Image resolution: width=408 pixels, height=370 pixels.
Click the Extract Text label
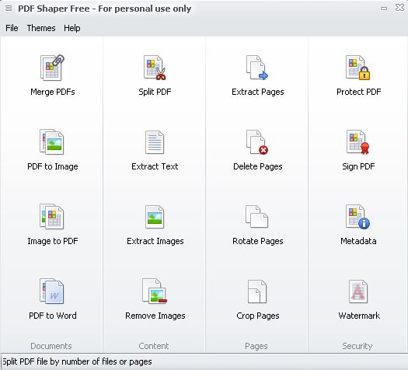pos(155,166)
